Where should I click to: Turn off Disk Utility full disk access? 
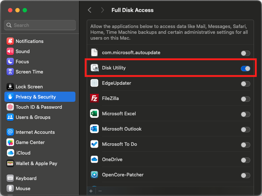tap(246, 69)
